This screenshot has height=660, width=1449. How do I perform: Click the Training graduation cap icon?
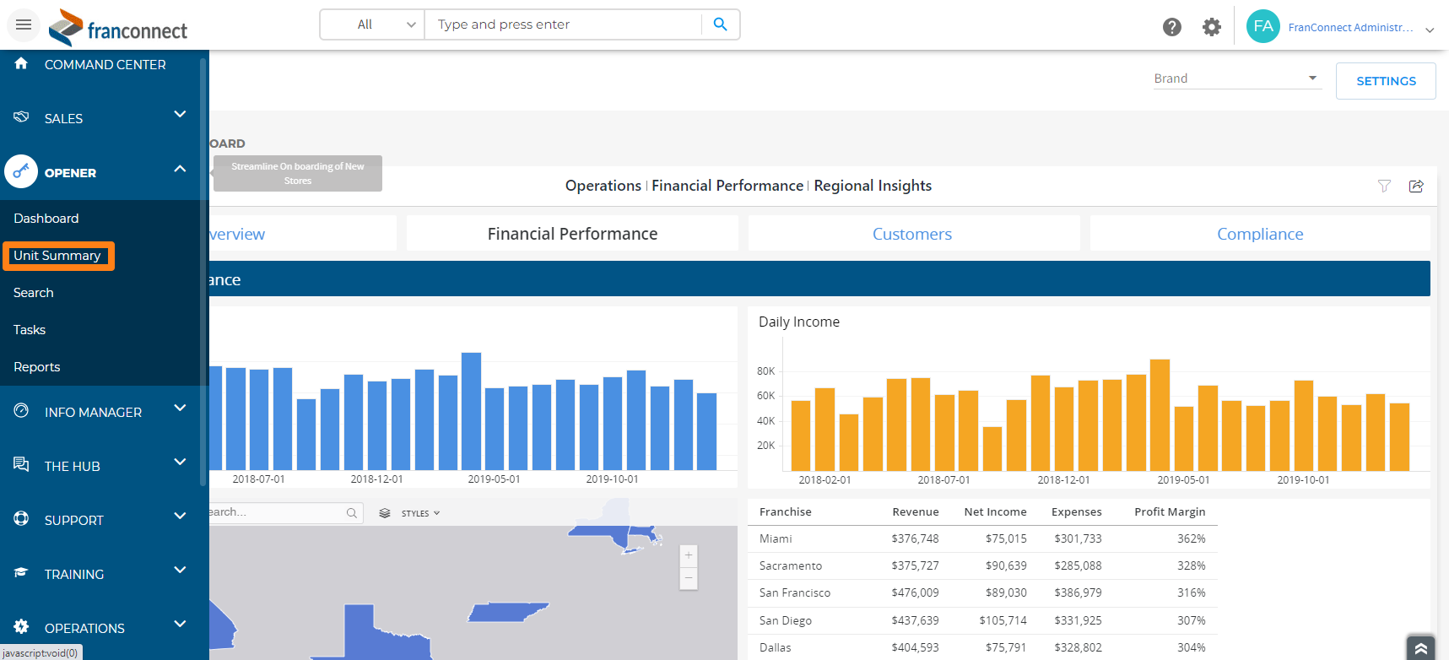(21, 572)
